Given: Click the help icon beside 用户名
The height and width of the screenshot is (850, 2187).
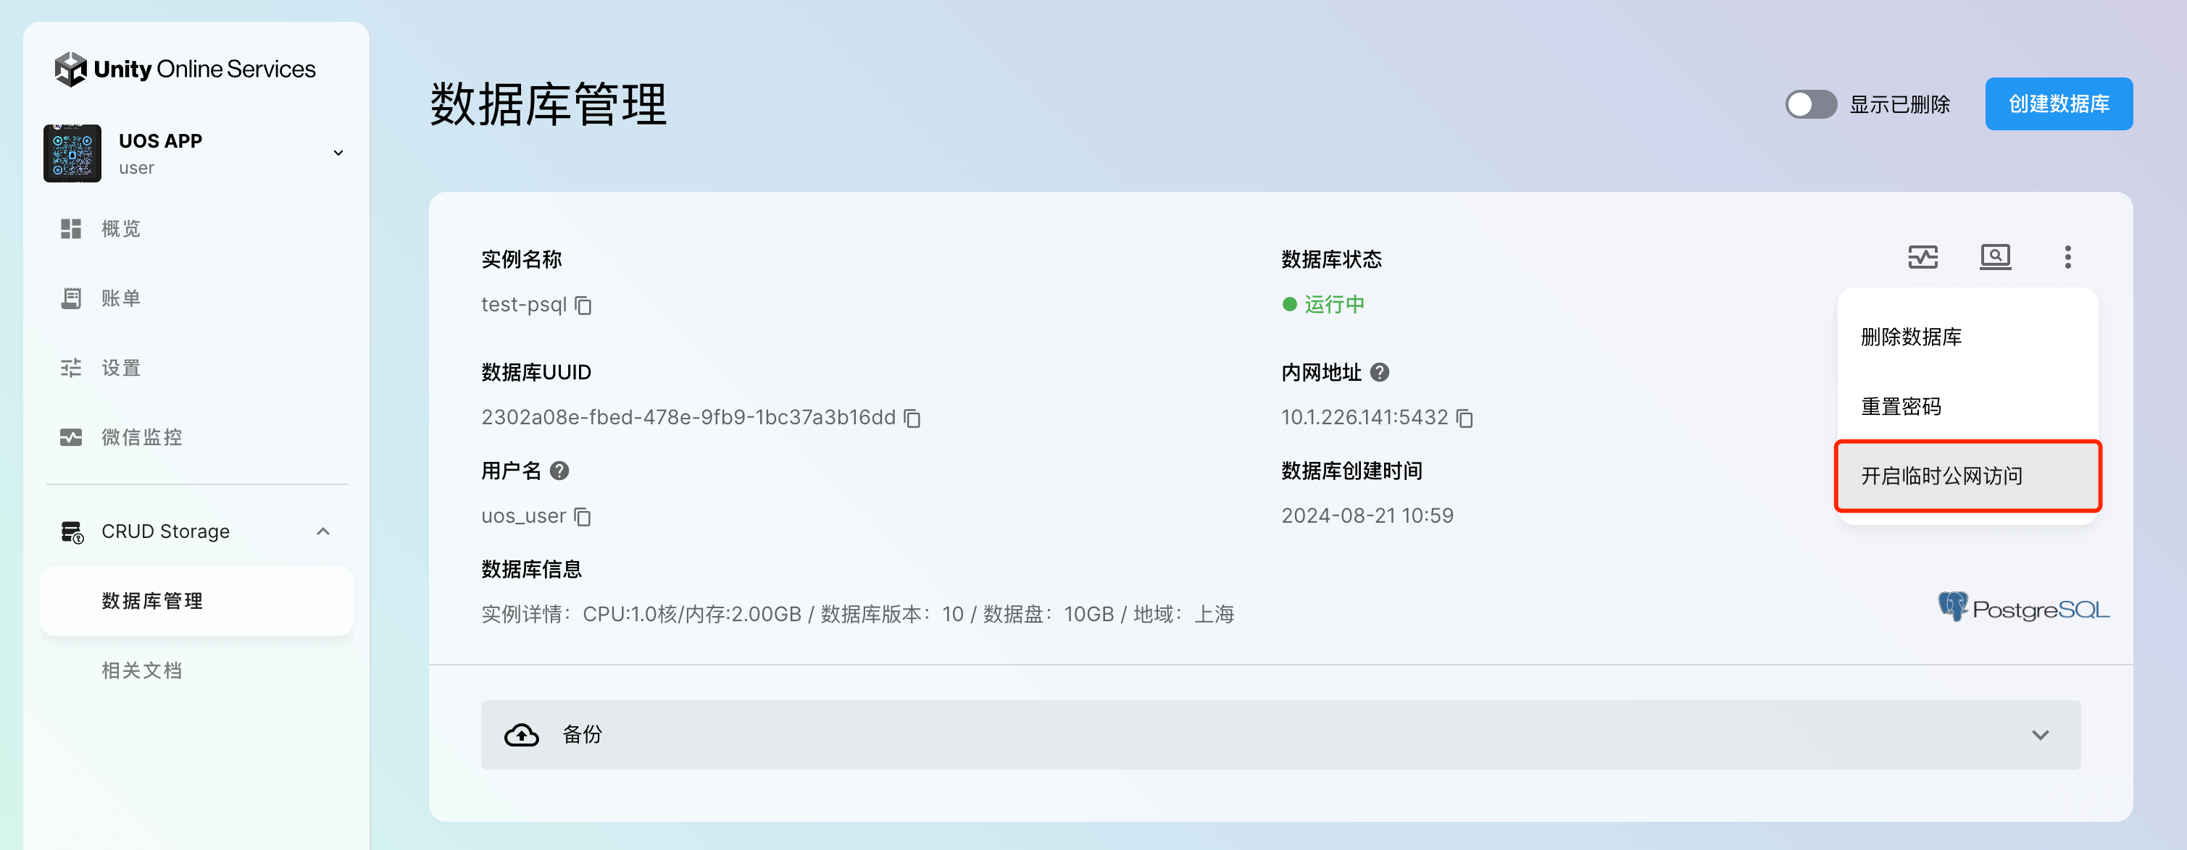Looking at the screenshot, I should tap(559, 471).
